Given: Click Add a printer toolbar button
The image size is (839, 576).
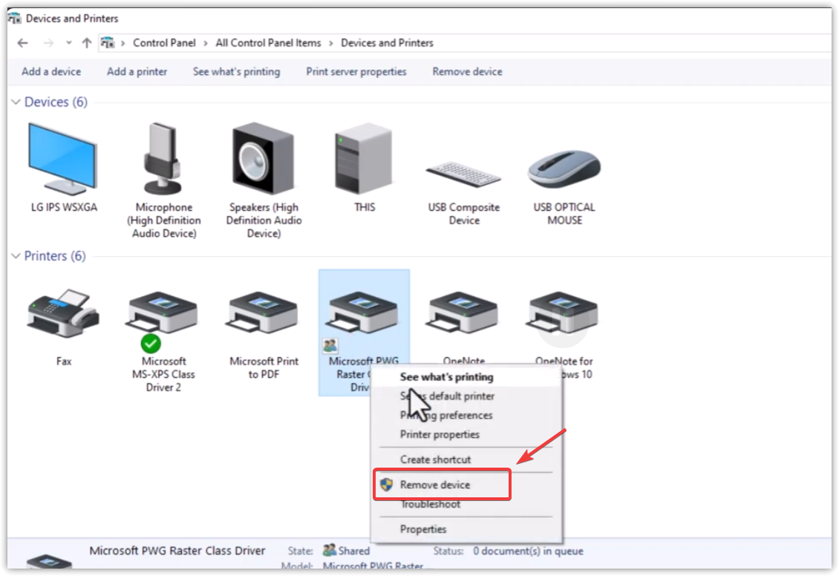Looking at the screenshot, I should click(137, 72).
